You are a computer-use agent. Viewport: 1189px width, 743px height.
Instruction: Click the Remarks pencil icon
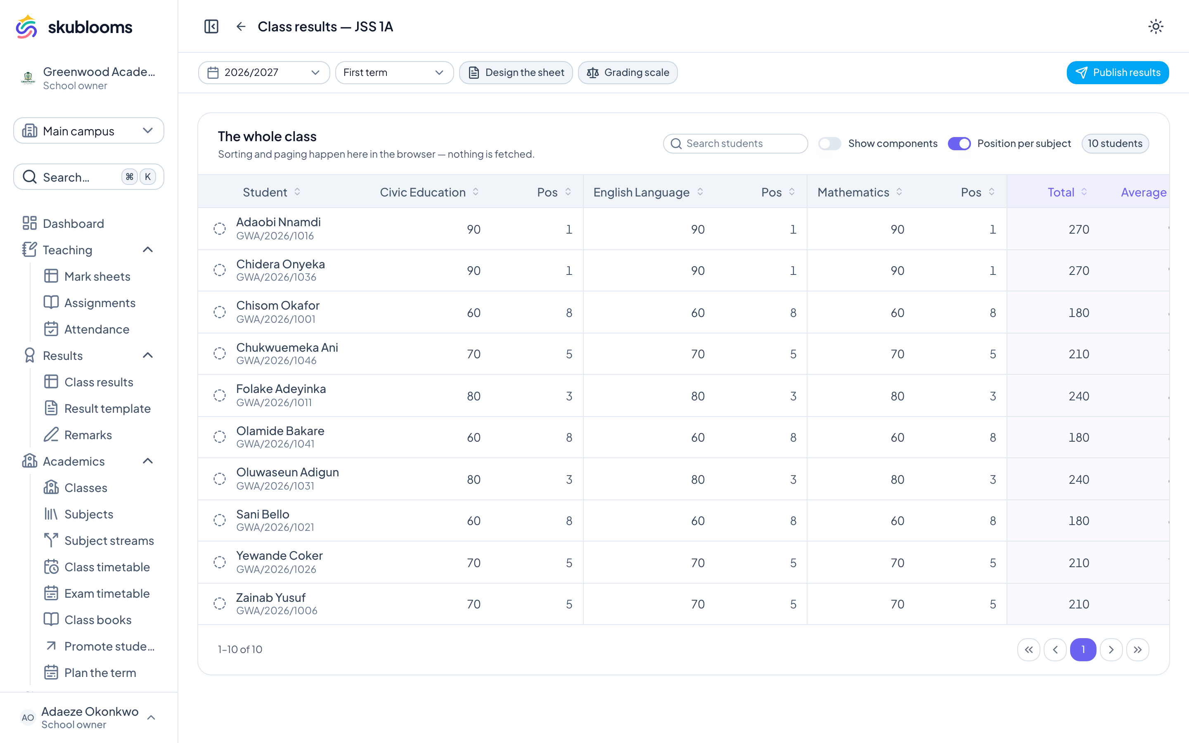coord(51,435)
